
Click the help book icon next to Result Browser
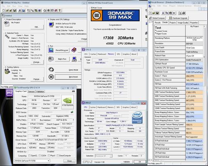74,50
